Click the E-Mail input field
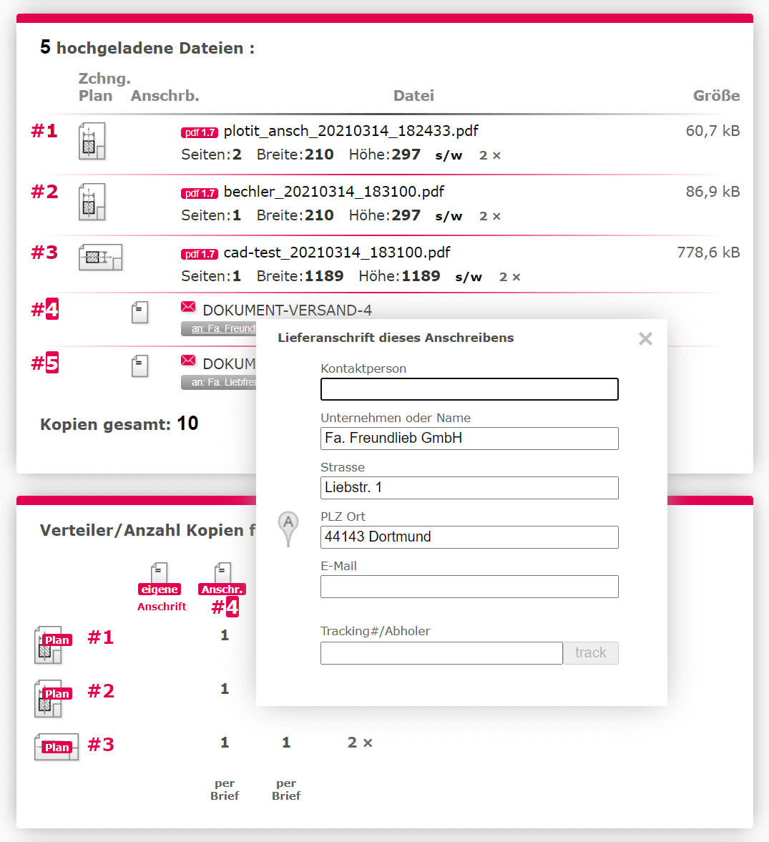The image size is (769, 842). point(469,587)
